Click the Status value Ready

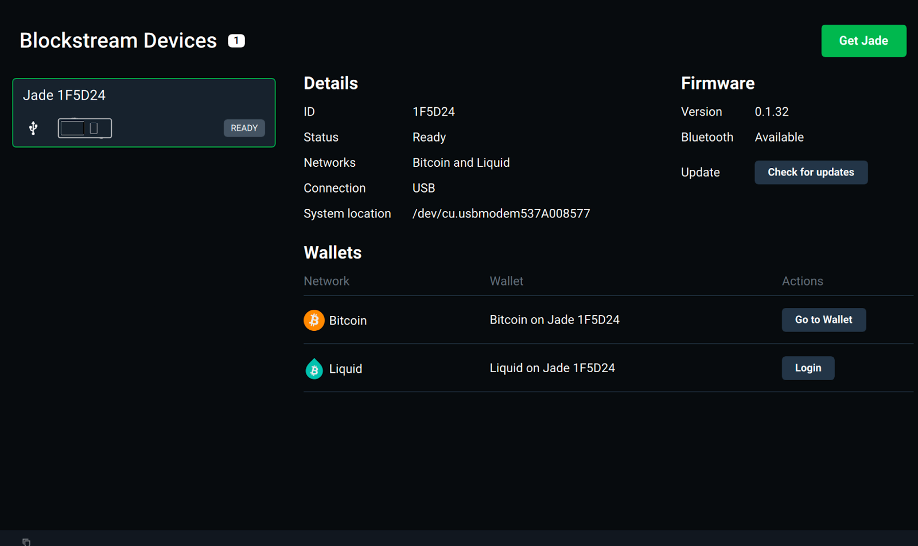coord(429,138)
